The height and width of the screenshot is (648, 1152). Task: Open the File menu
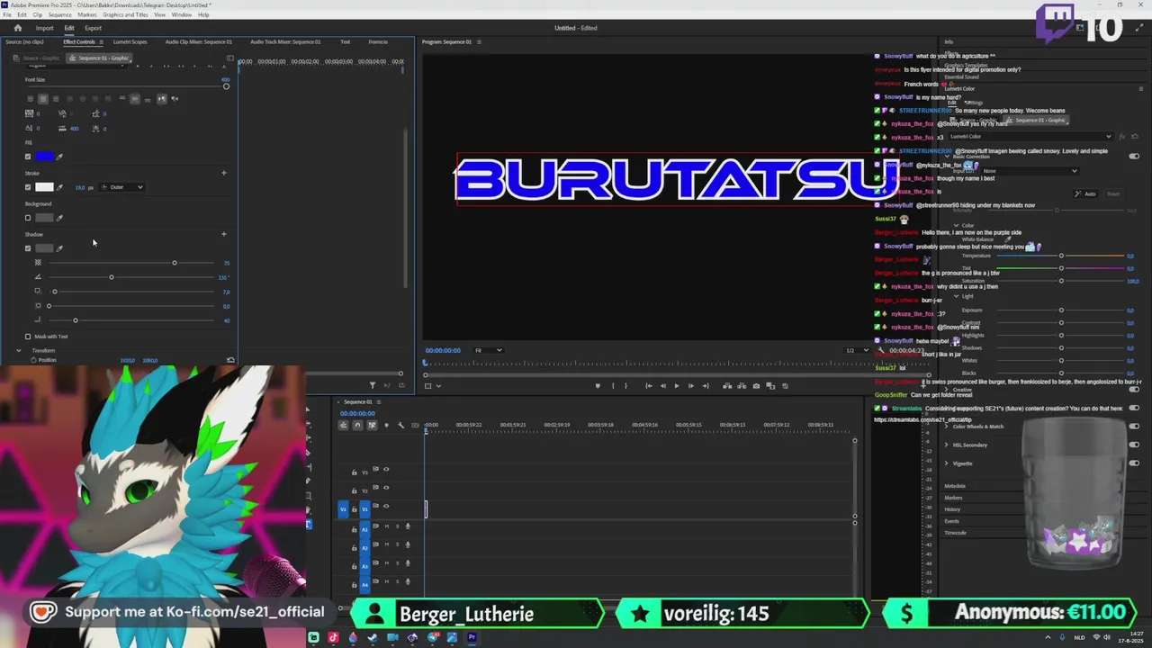(x=7, y=14)
